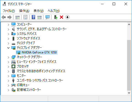Expand the ヒューマン インターフェイス デバイス node
The width and height of the screenshot is (132, 102).
(8, 62)
